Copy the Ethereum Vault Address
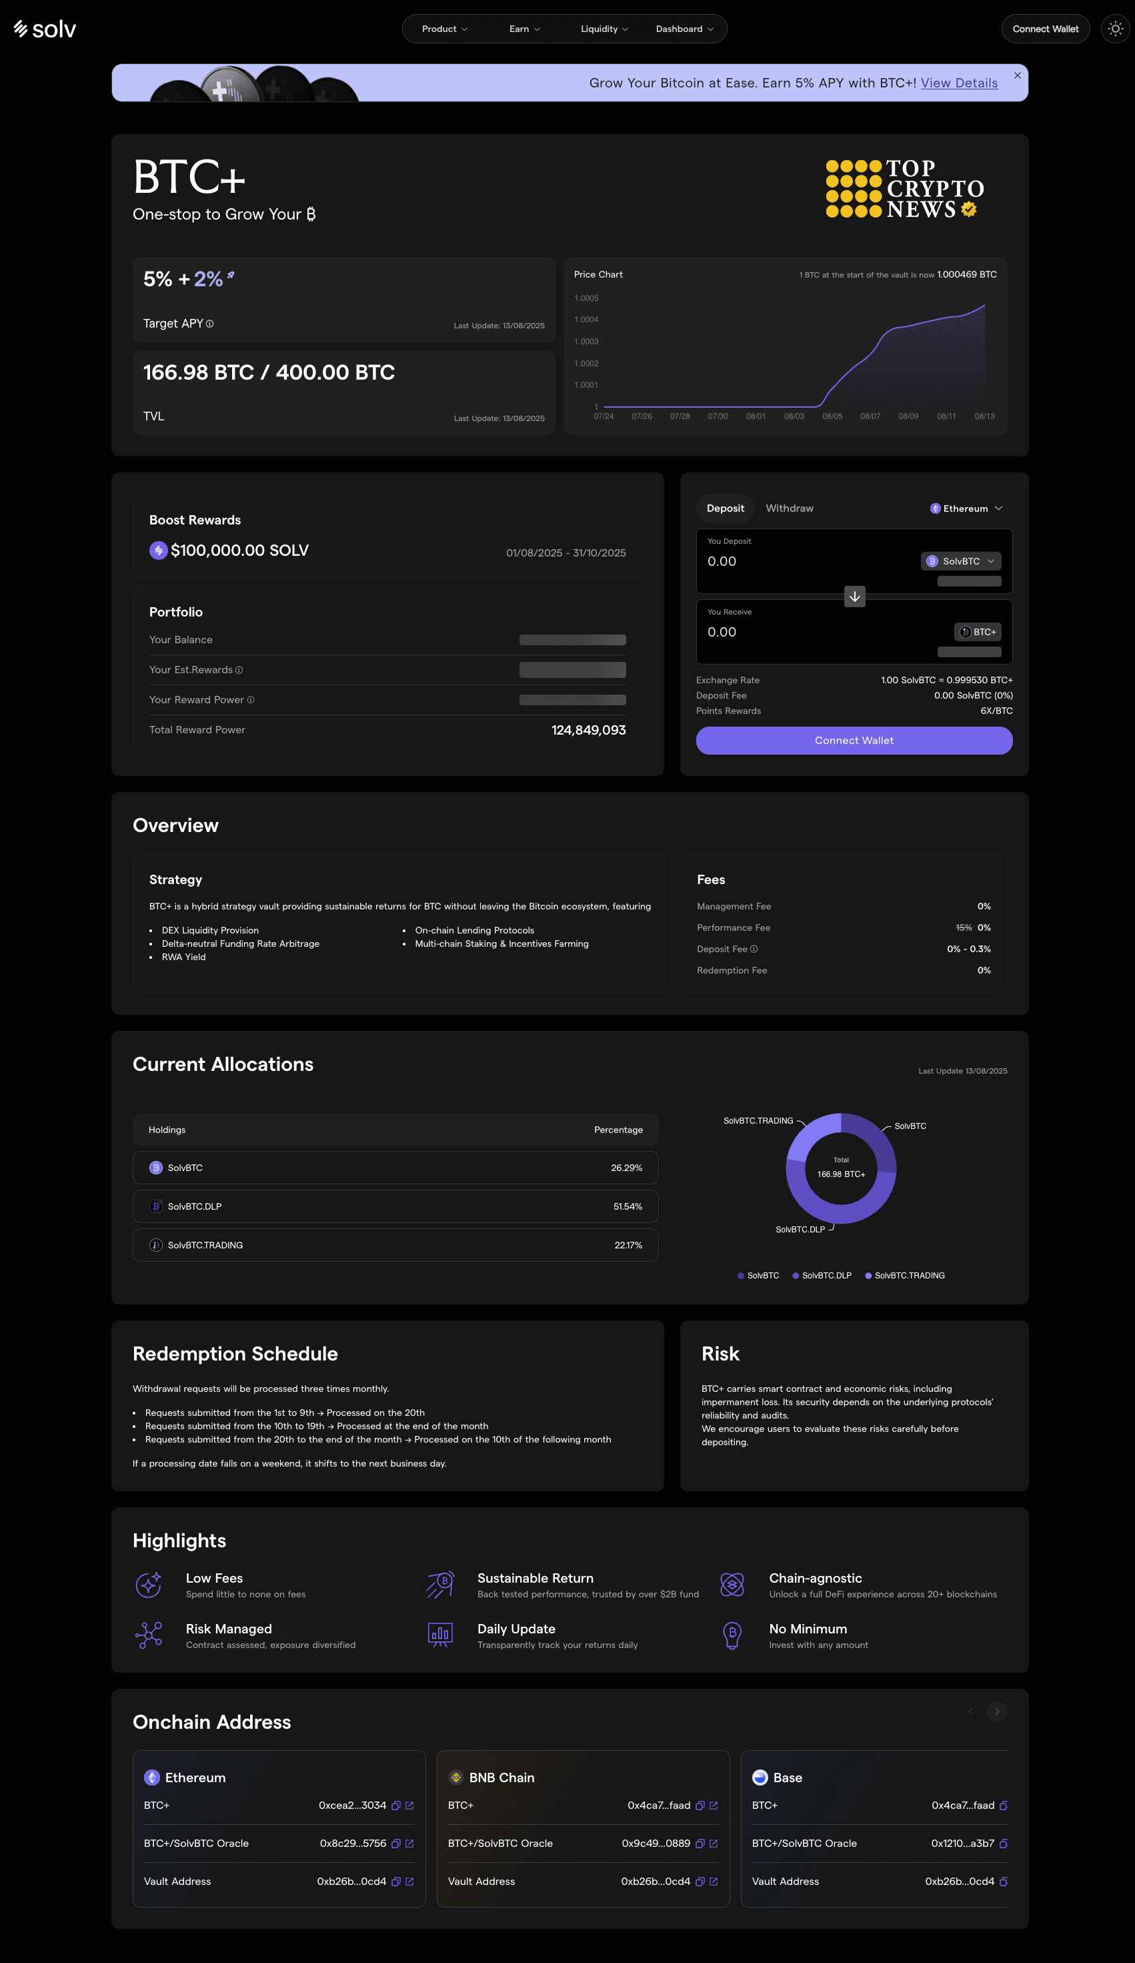The image size is (1135, 1963). click(x=395, y=1882)
